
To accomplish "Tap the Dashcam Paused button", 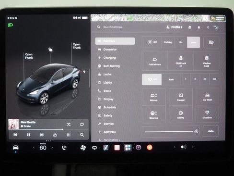I will 181,97.
